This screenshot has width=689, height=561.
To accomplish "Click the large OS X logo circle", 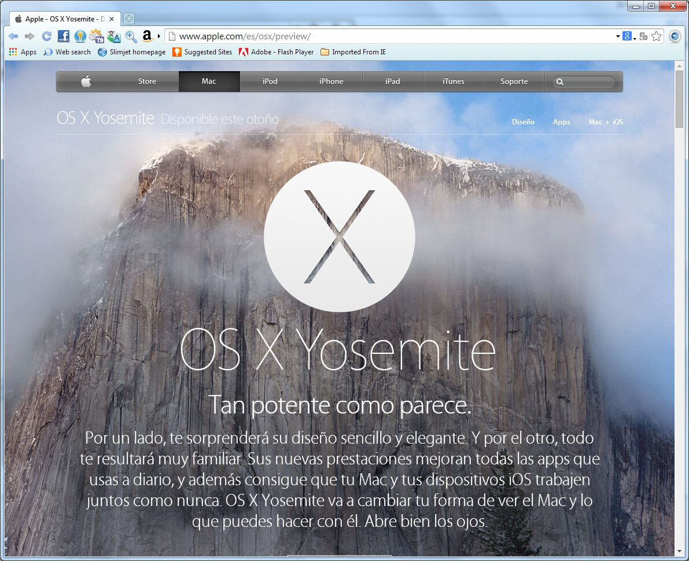I will click(x=339, y=237).
